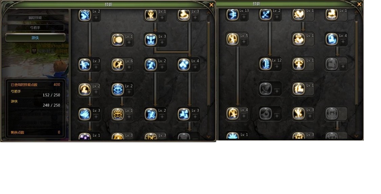The image size is (381, 194).
Task: Select the blue swirl Lv. 4 skill icon
Action: [332, 39]
